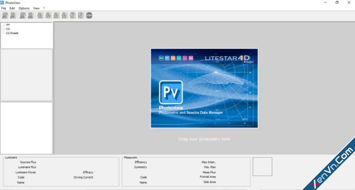This screenshot has height=190, width=355.
Task: Click the Efficacy label
Action: 88,172
